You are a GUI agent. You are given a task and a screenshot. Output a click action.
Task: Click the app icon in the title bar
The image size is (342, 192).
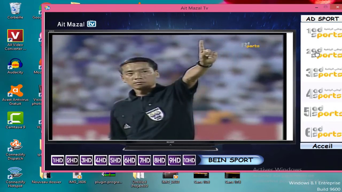(x=47, y=8)
